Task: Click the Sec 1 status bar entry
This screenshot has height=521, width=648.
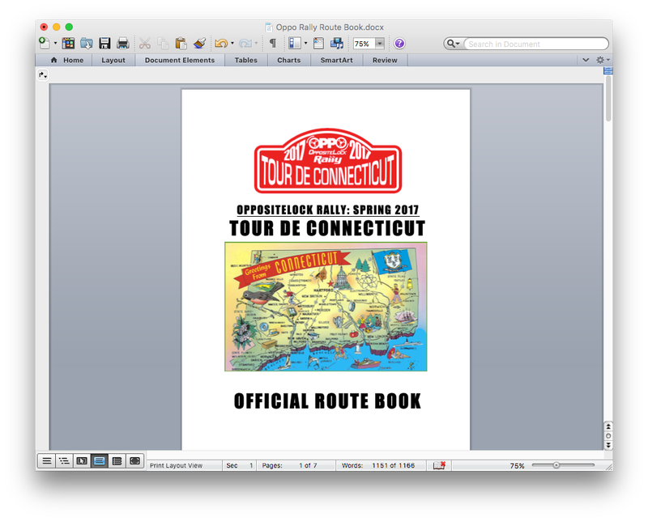Action: click(239, 465)
